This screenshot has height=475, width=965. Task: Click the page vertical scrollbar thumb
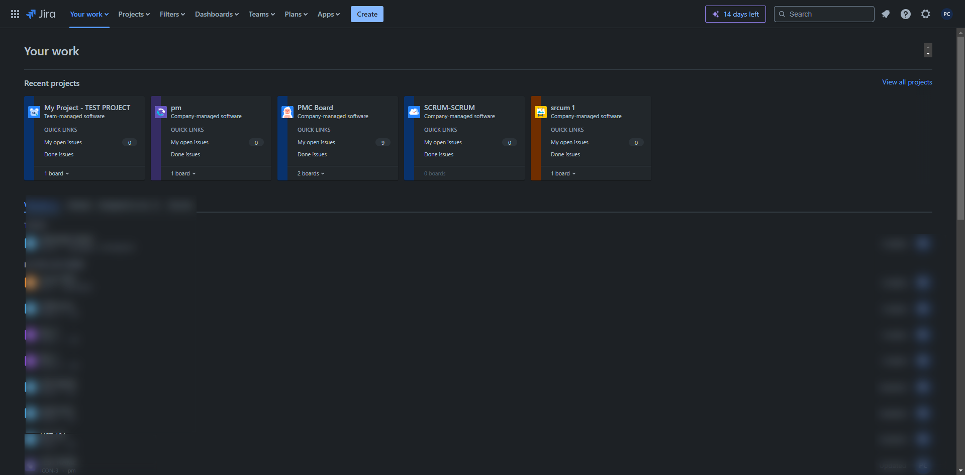pyautogui.click(x=960, y=128)
